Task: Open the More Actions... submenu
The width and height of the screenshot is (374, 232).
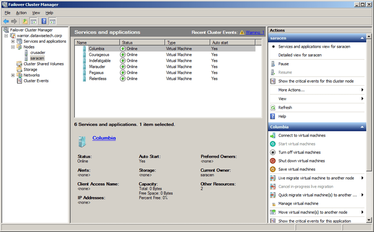Action: 317,90
